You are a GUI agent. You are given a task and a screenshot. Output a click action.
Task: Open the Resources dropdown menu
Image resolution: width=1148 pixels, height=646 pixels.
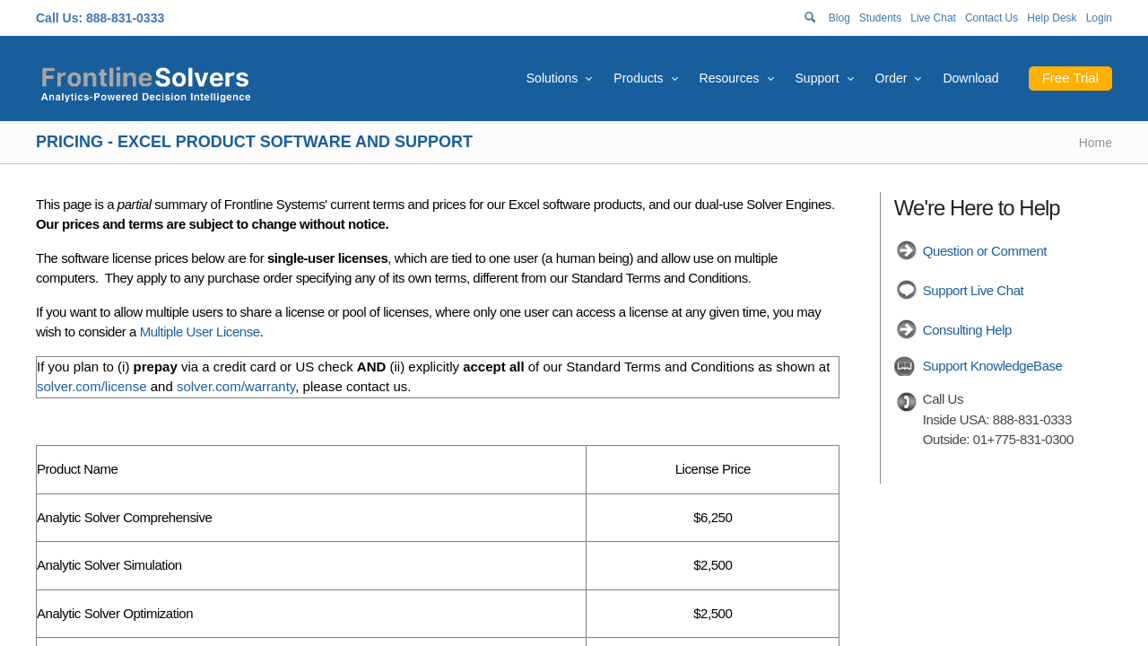[x=735, y=78]
